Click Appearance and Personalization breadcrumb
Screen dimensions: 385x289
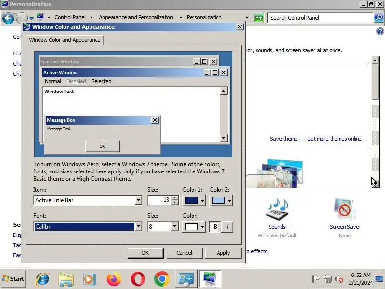(x=136, y=17)
